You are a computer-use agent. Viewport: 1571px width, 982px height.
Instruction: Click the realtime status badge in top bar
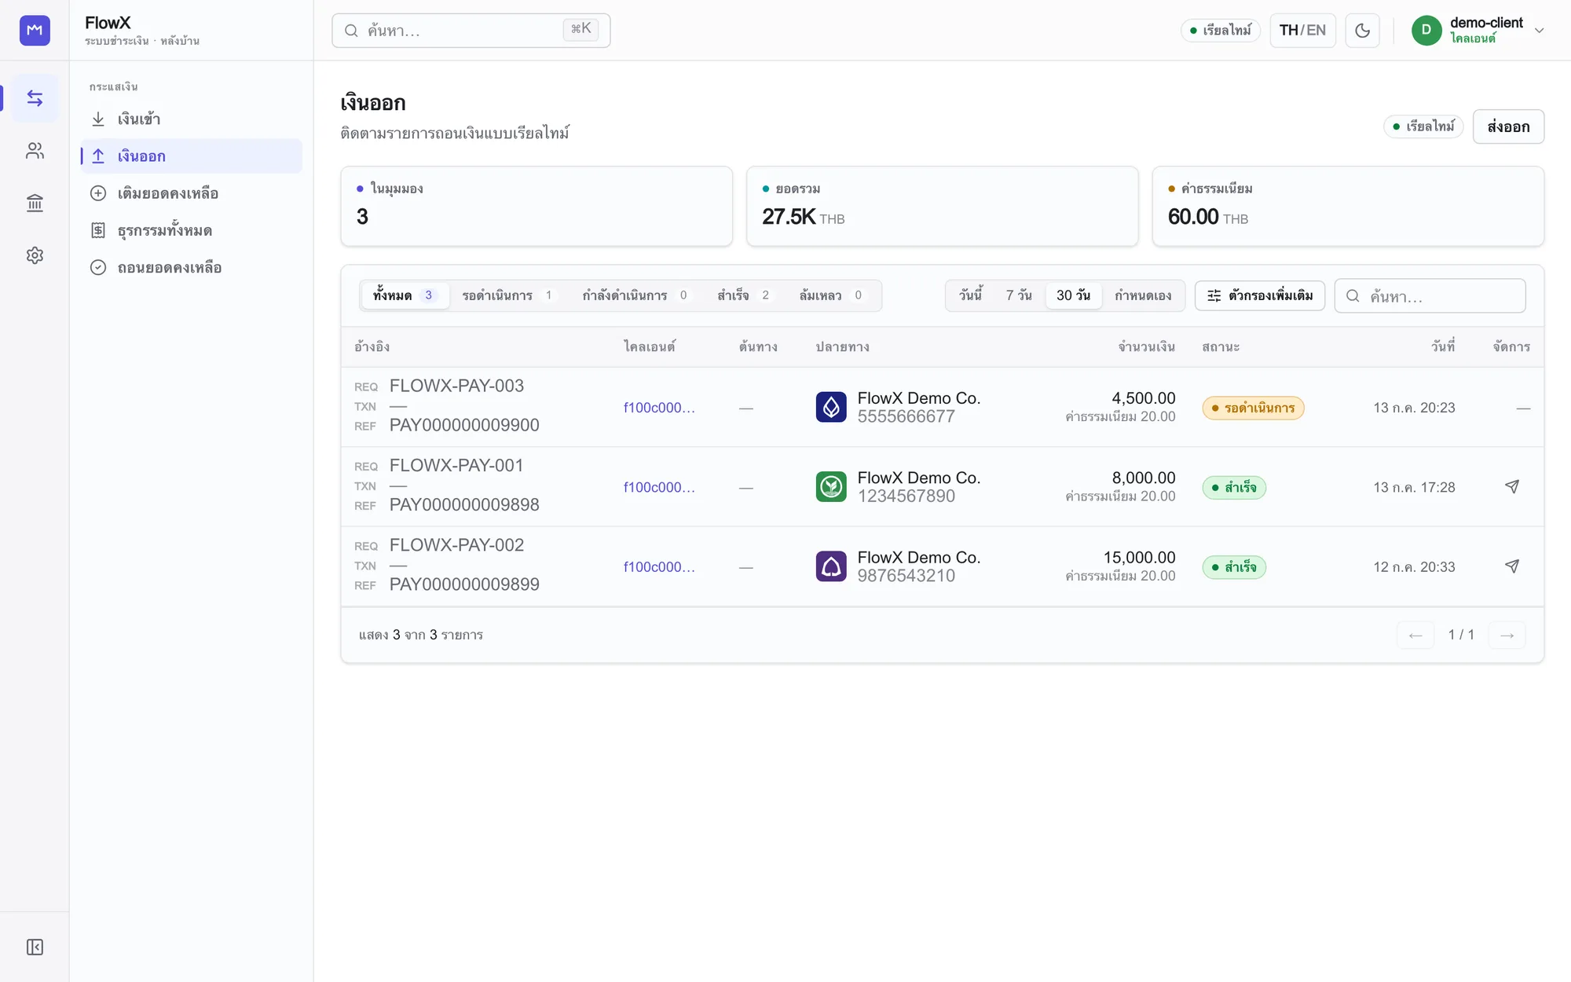(1221, 31)
